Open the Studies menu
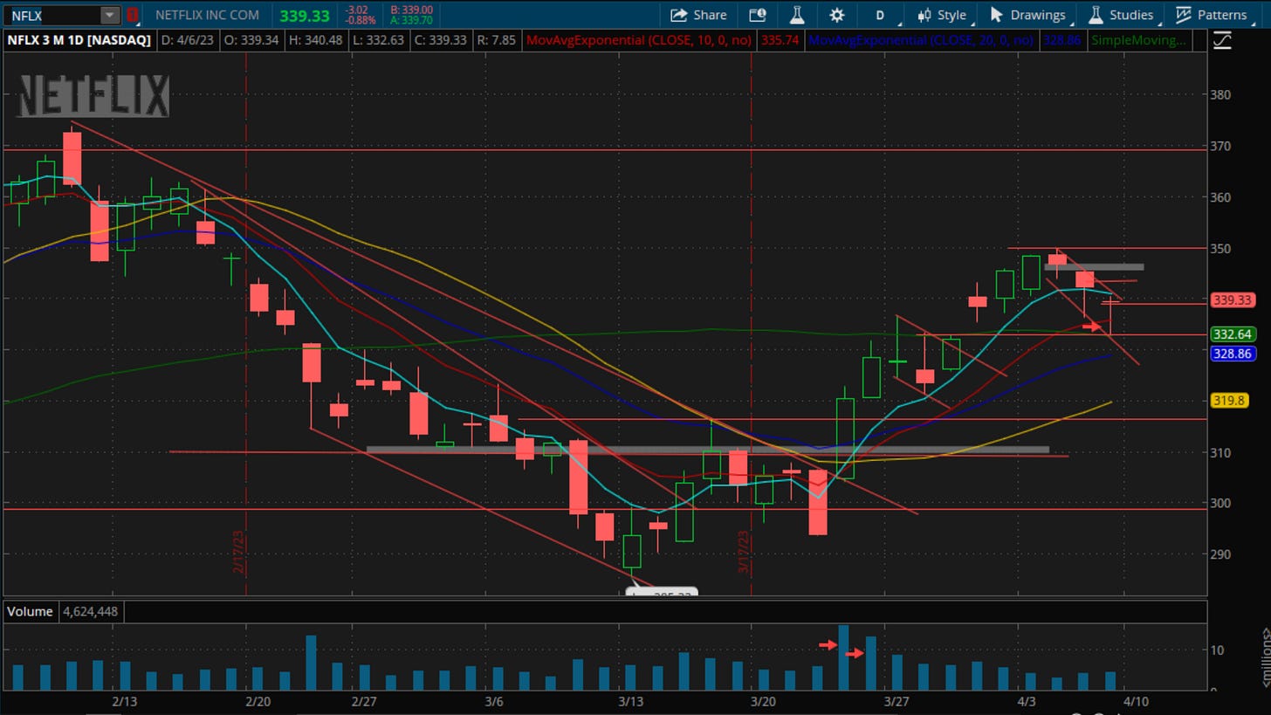 click(1121, 15)
